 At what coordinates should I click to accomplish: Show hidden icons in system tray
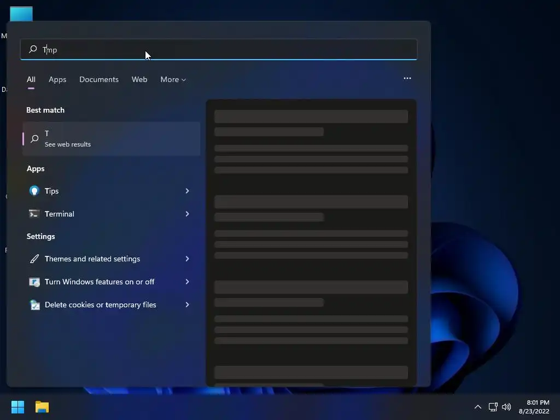(478, 407)
